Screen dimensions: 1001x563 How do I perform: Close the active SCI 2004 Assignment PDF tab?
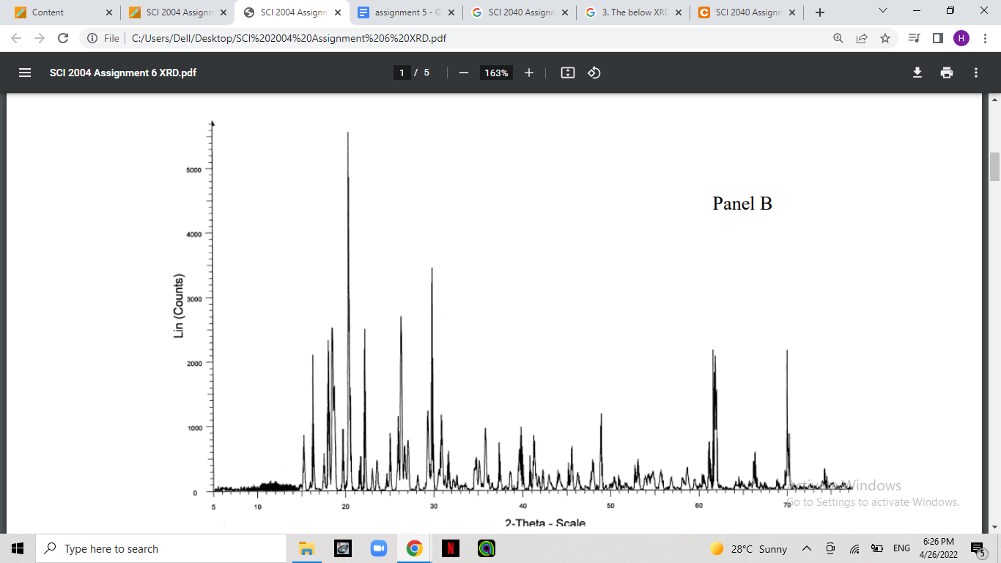[x=337, y=12]
